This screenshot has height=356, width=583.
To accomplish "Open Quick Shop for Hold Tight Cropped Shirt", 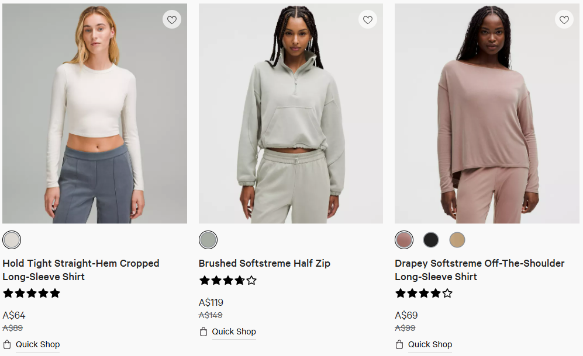I will point(37,344).
